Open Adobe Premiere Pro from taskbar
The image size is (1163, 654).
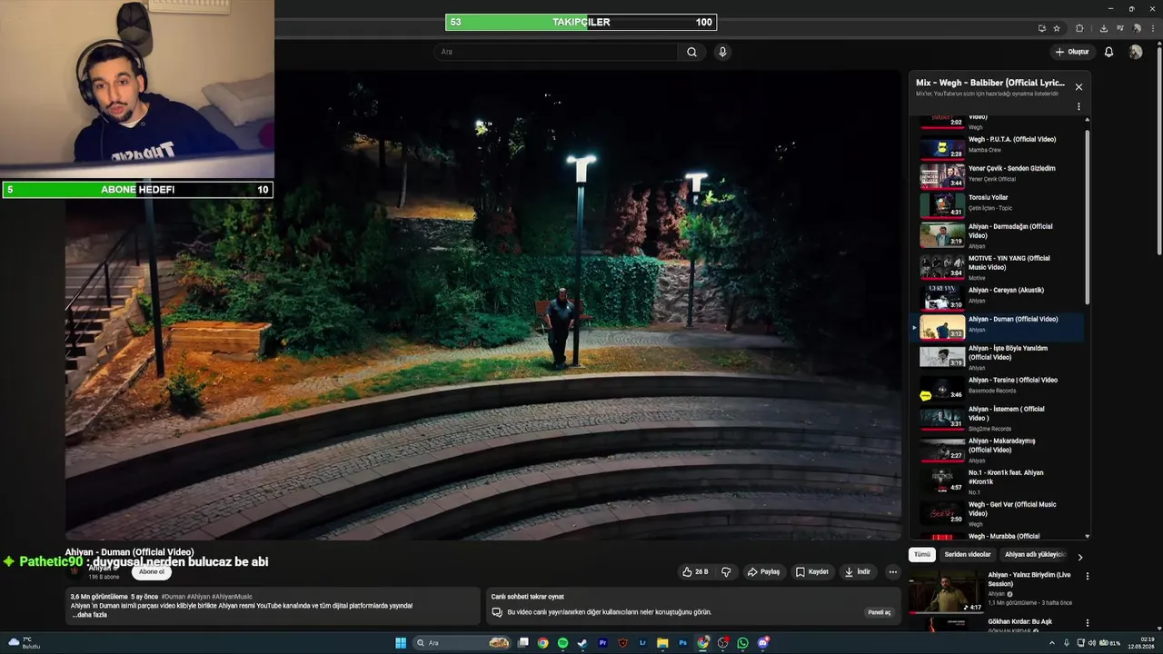(602, 643)
